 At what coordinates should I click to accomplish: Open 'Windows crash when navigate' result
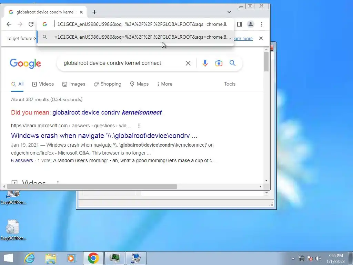click(x=104, y=136)
